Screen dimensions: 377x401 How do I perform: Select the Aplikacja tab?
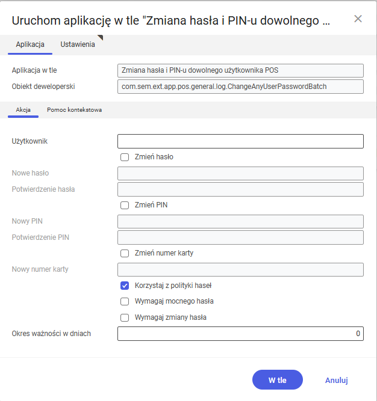tap(30, 44)
